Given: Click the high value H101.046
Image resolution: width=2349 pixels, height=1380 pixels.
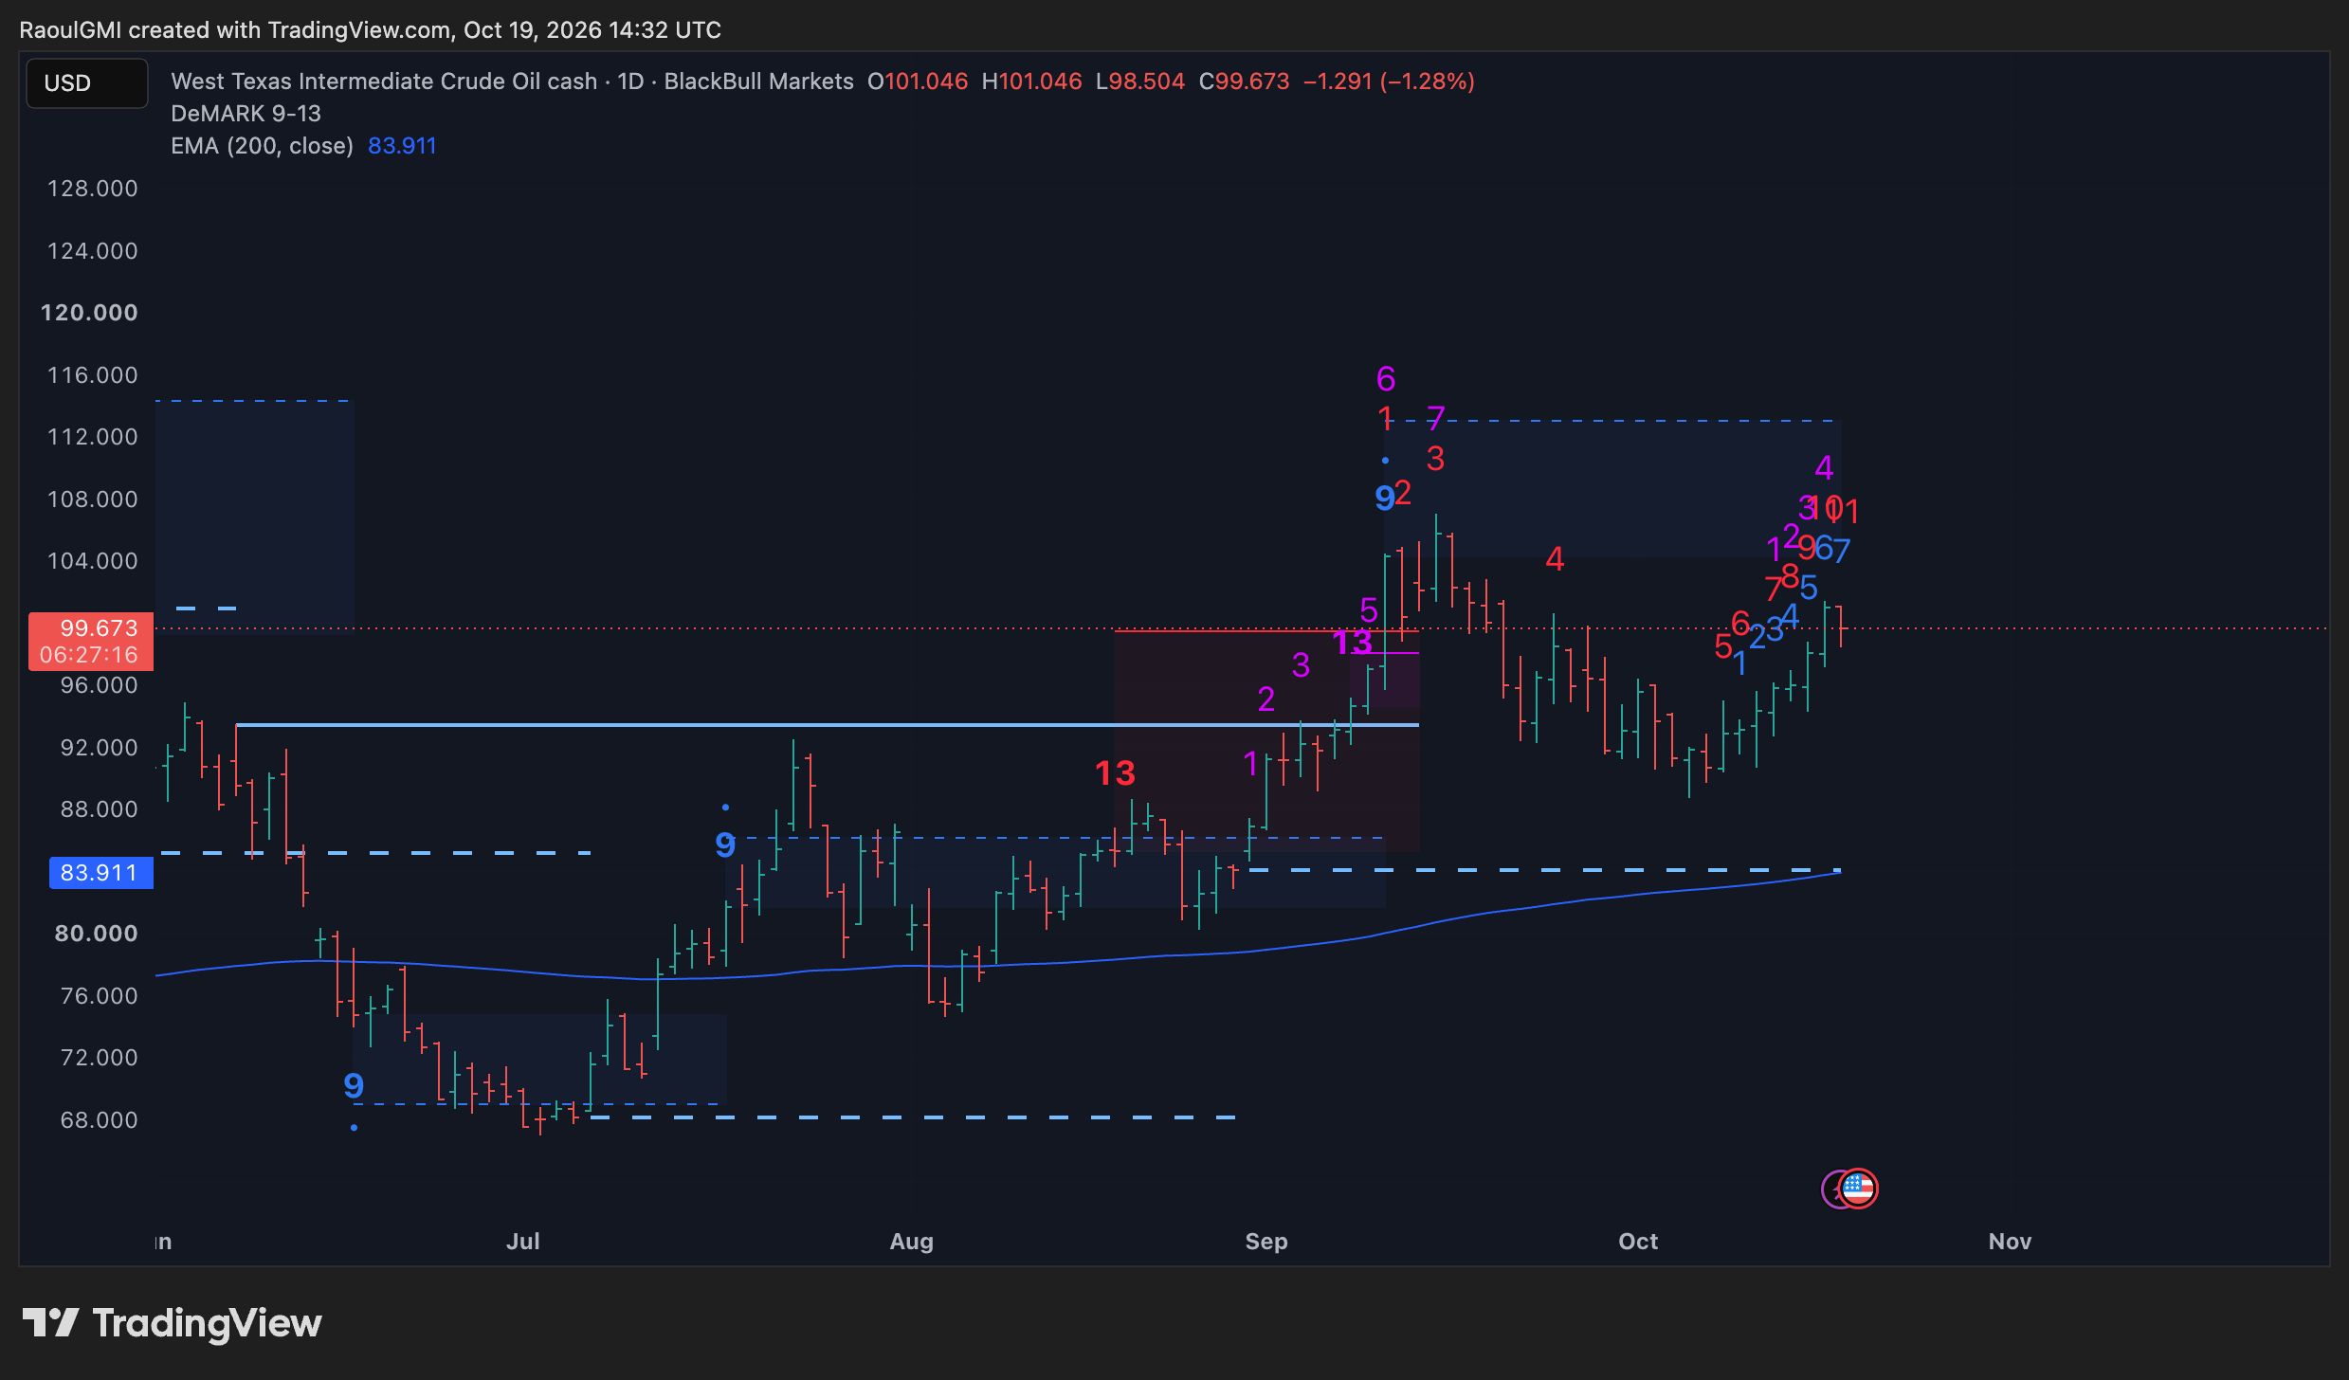Looking at the screenshot, I should pos(1031,82).
